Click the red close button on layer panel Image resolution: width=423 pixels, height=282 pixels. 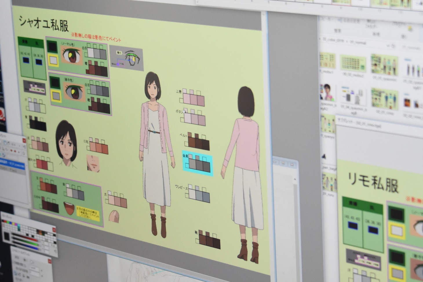(24, 141)
